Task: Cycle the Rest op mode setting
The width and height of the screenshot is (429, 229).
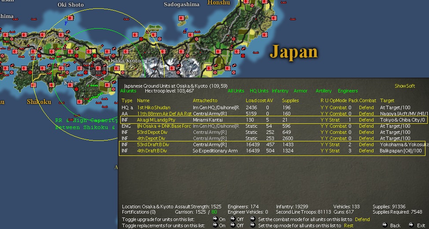Action: [349, 226]
